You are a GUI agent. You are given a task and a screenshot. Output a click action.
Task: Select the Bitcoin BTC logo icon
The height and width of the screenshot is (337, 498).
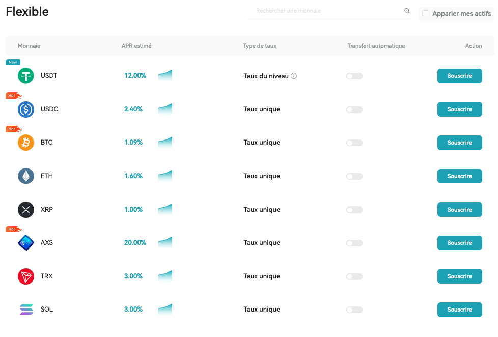26,143
